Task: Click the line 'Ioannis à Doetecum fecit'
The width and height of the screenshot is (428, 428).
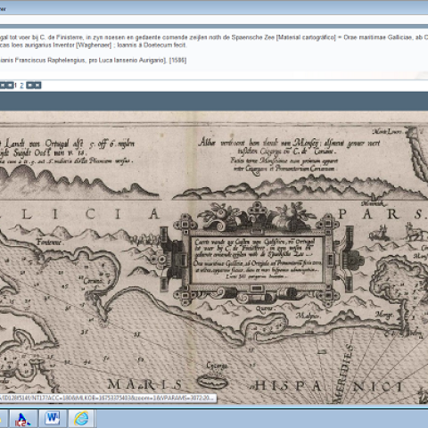Action: point(152,45)
